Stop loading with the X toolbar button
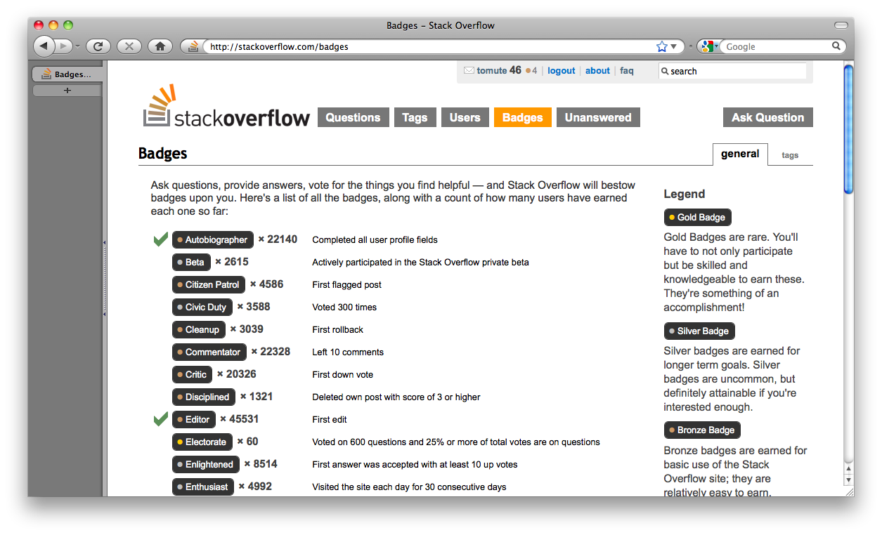The height and width of the screenshot is (535, 882). click(x=129, y=46)
